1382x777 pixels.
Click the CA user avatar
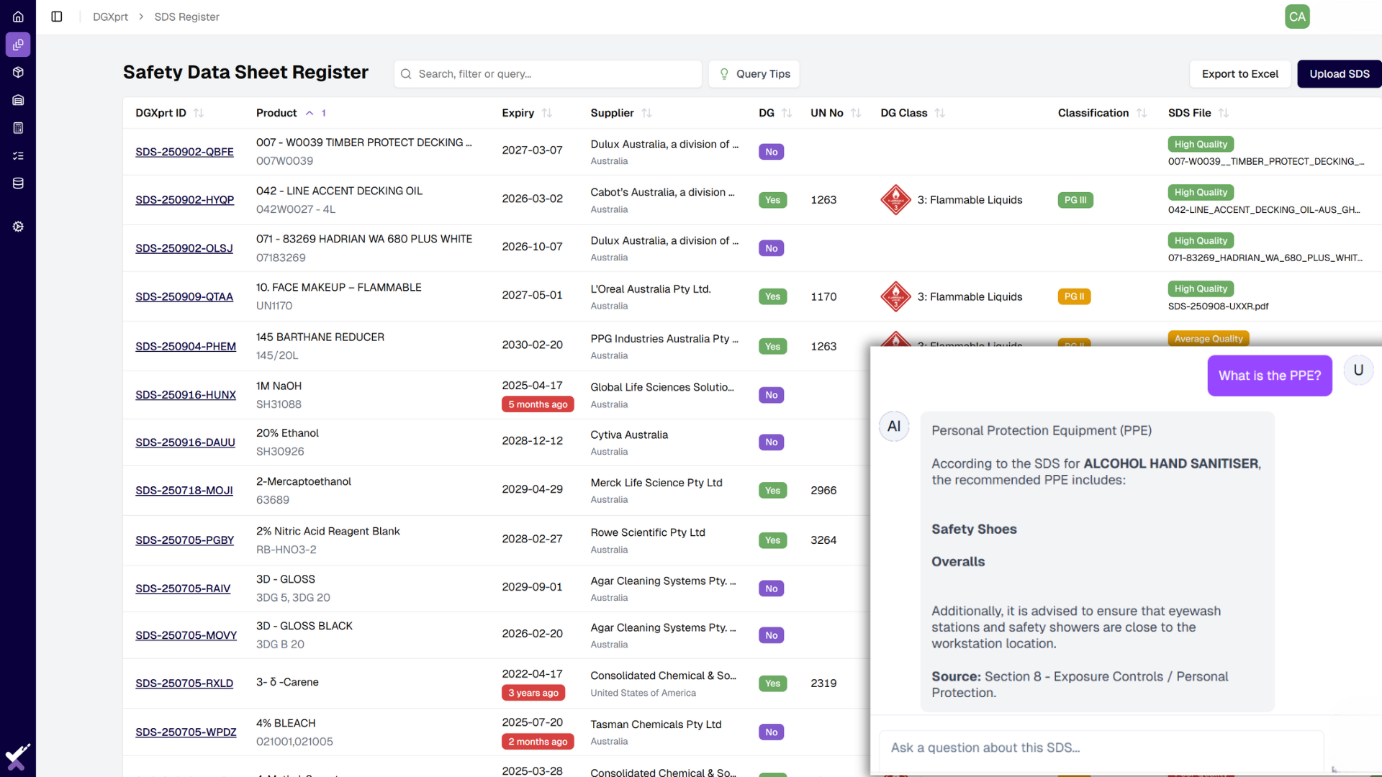1297,17
